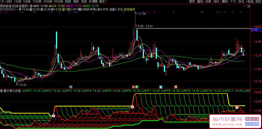Click the MA5: 13.66 label
The height and width of the screenshot is (129, 262).
pyautogui.click(x=41, y=6)
